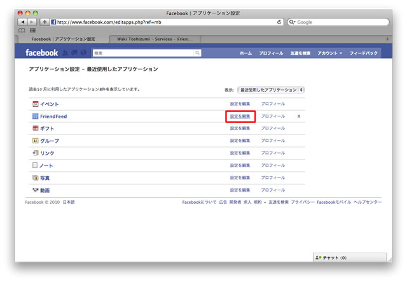This screenshot has width=407, height=282.
Task: Expand the アカウント menu
Action: click(x=329, y=53)
